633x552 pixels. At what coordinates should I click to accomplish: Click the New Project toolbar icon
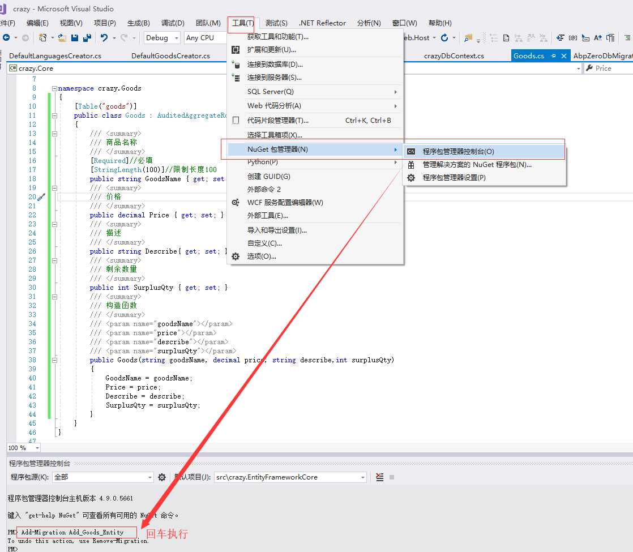[42, 37]
